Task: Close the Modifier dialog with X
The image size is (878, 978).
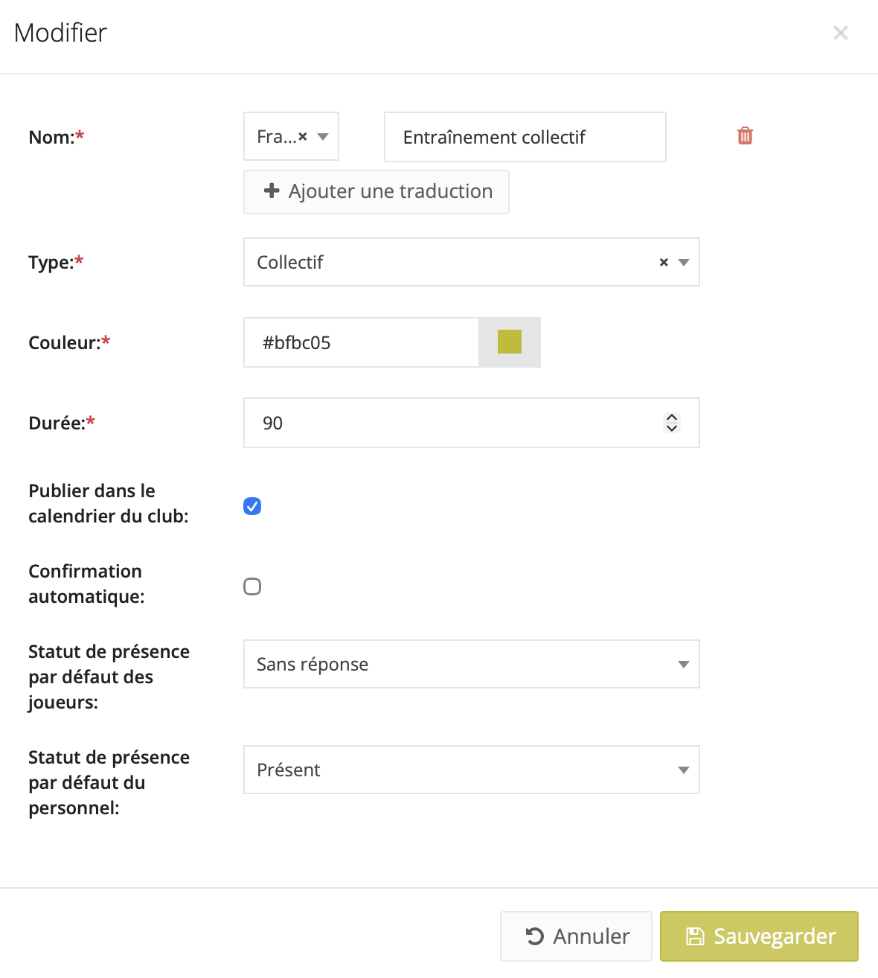Action: pyautogui.click(x=840, y=33)
